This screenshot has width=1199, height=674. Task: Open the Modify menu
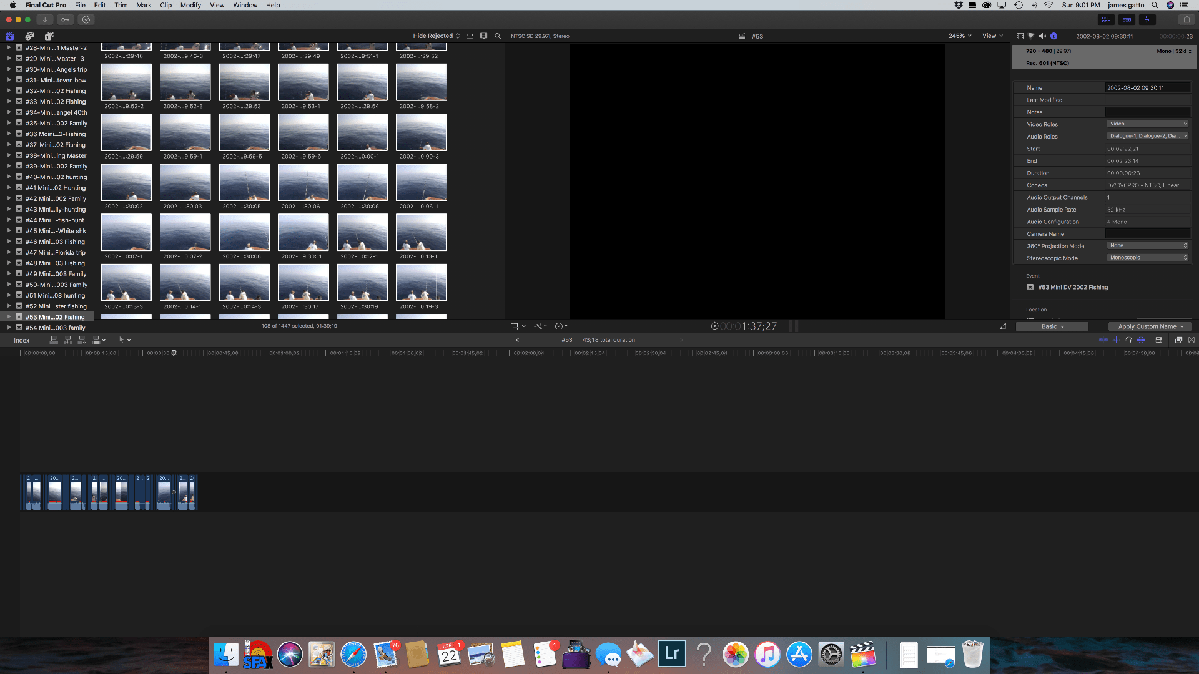click(x=190, y=5)
